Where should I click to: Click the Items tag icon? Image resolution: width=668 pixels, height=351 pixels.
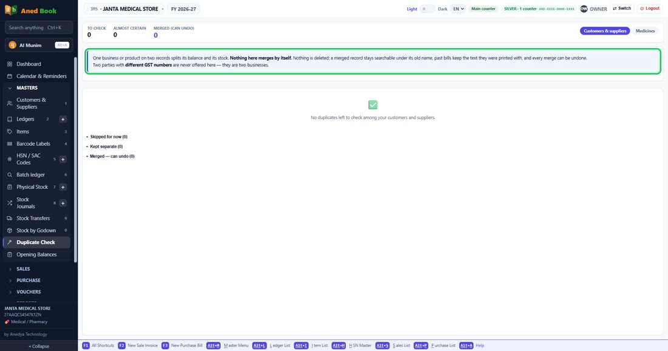10,132
